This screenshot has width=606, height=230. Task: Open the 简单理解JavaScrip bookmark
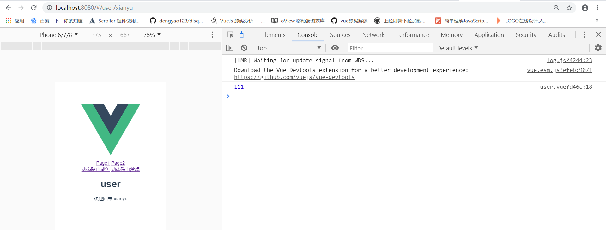click(x=462, y=21)
